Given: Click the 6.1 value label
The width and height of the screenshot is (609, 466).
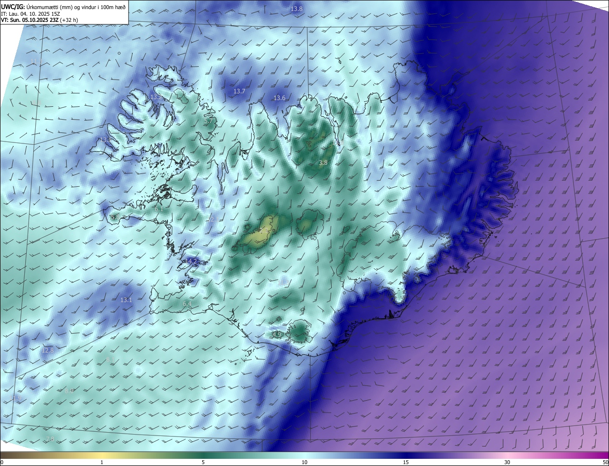Looking at the screenshot, I should pos(159,209).
